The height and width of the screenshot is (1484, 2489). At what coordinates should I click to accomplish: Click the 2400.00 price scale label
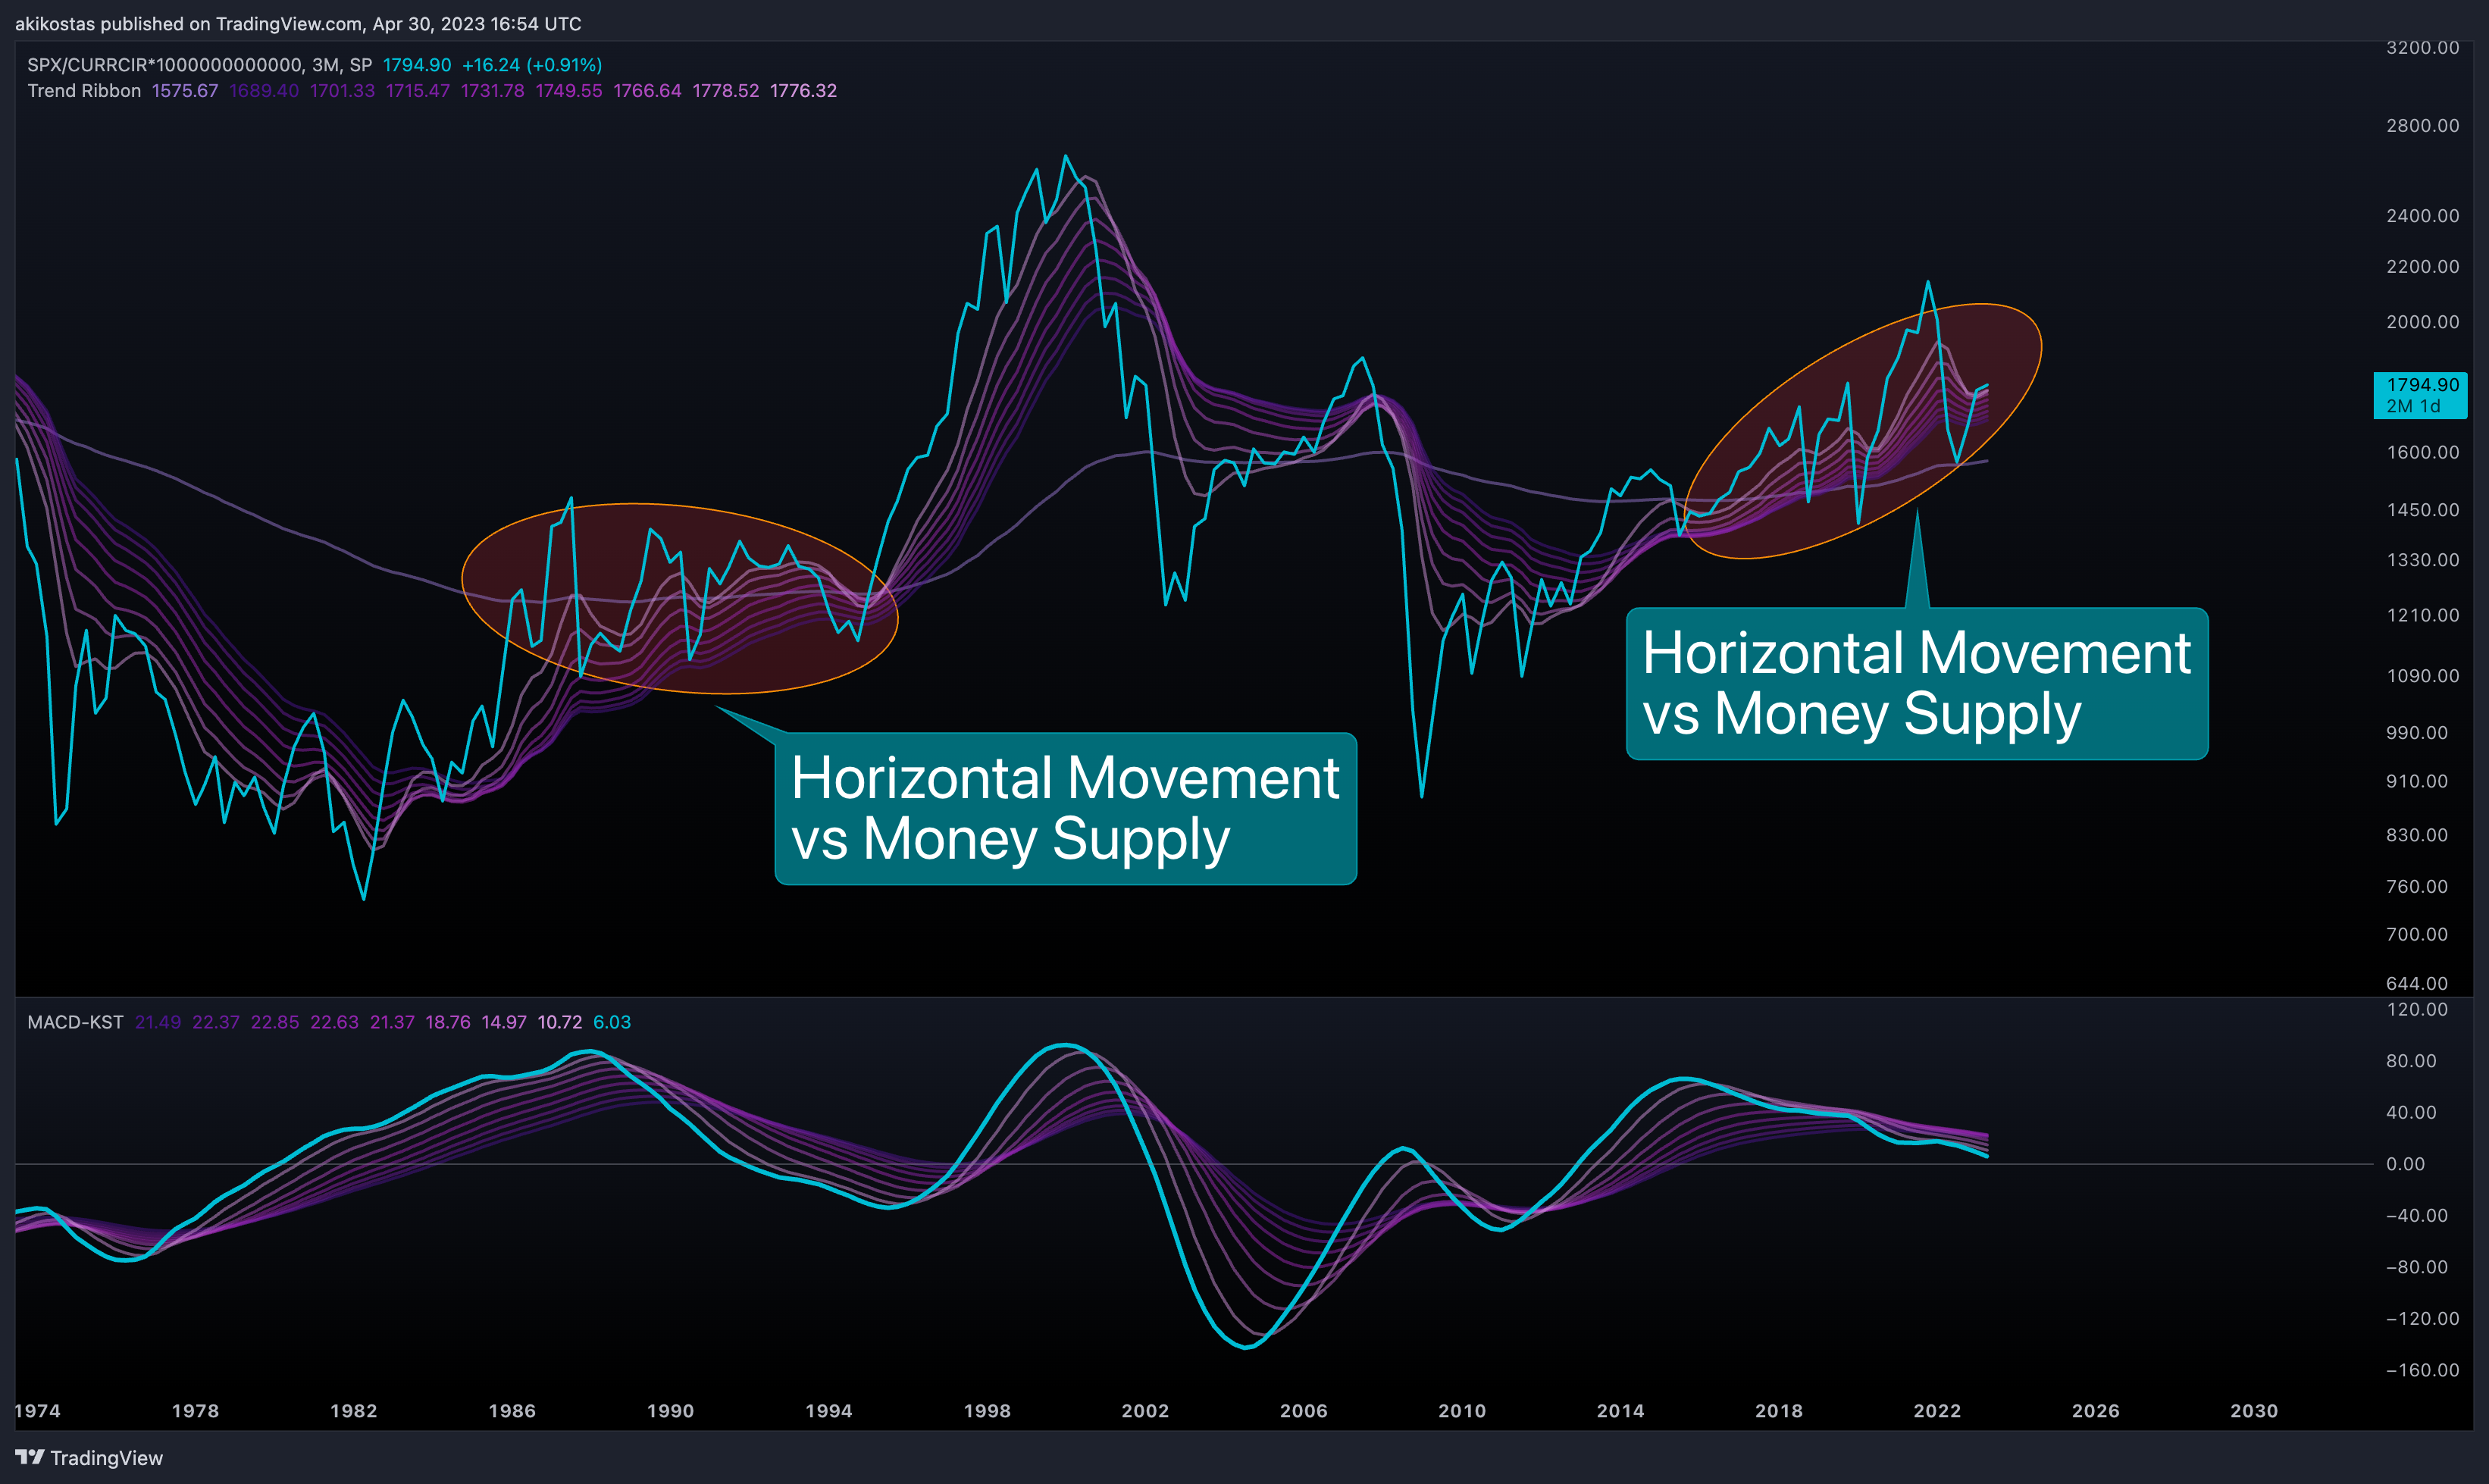[x=2422, y=216]
